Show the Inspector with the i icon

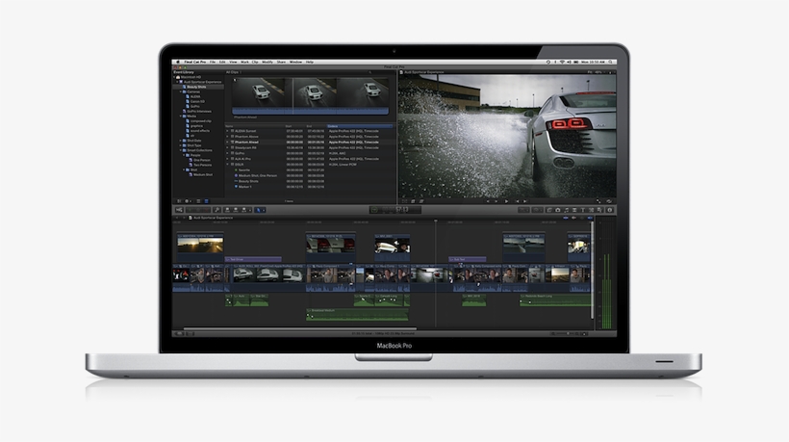tap(609, 210)
